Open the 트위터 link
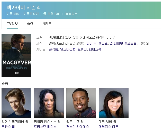This screenshot has width=163, height=132. tap(82, 49)
